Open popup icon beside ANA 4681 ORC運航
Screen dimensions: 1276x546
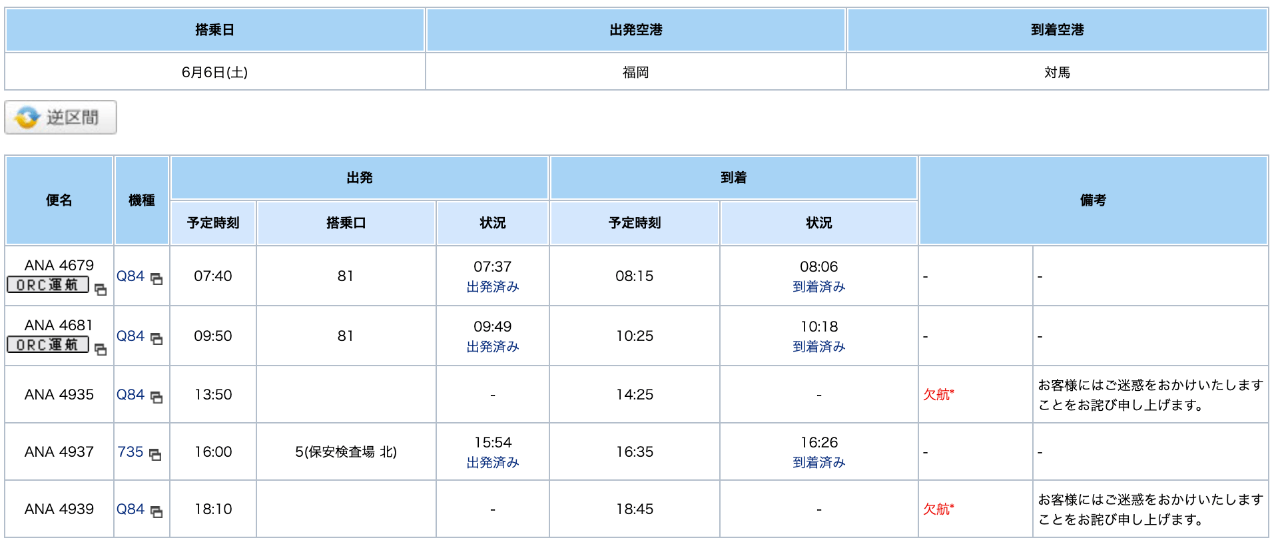[x=101, y=350]
